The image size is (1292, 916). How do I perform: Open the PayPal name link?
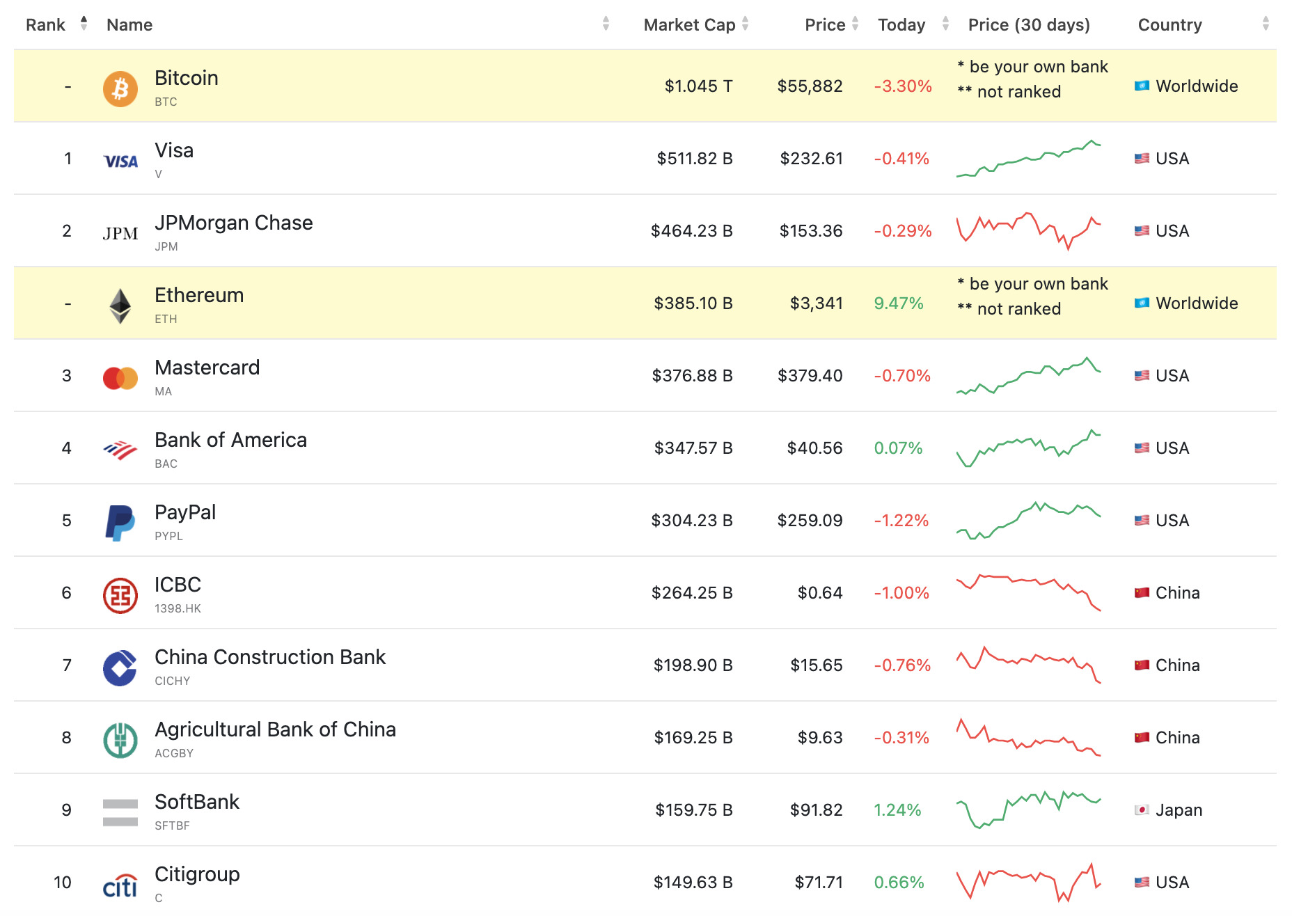[185, 512]
